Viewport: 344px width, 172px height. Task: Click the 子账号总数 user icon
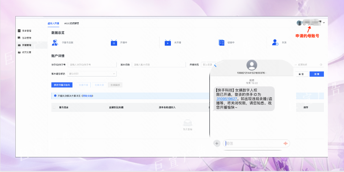pos(55,42)
